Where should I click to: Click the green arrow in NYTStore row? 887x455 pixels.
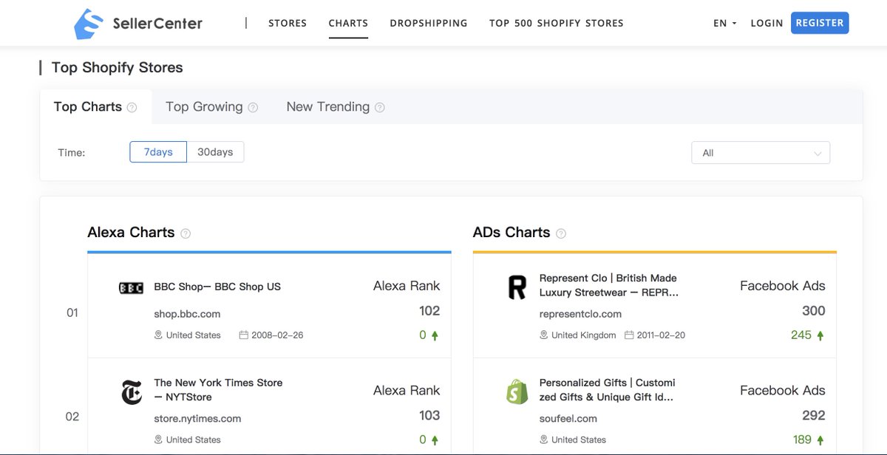click(x=435, y=440)
